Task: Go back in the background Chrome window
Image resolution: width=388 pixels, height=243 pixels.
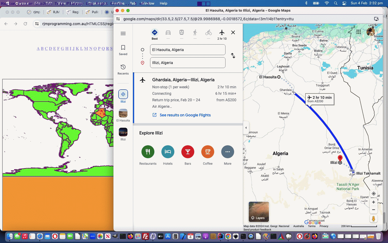Action: (x=6, y=24)
